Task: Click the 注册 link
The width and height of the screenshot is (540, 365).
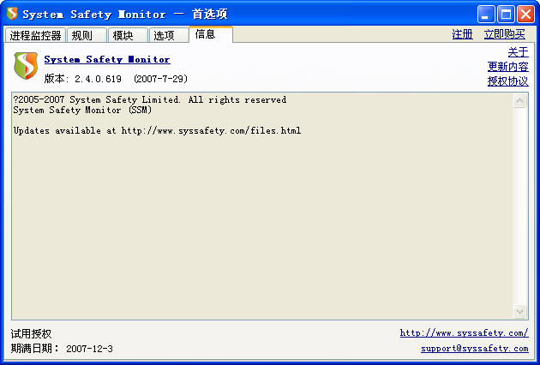Action: [462, 34]
